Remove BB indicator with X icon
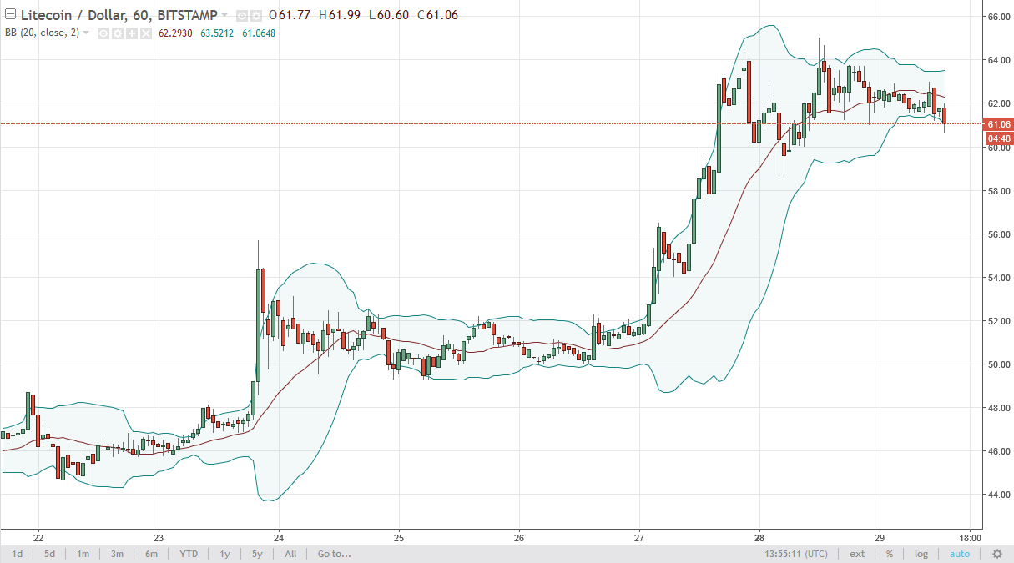 (146, 33)
